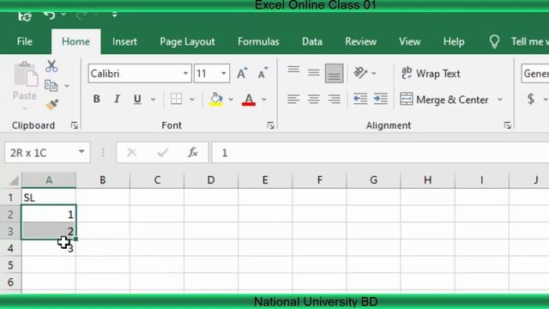Image resolution: width=549 pixels, height=309 pixels.
Task: Switch to the Insert tab
Action: click(x=124, y=41)
